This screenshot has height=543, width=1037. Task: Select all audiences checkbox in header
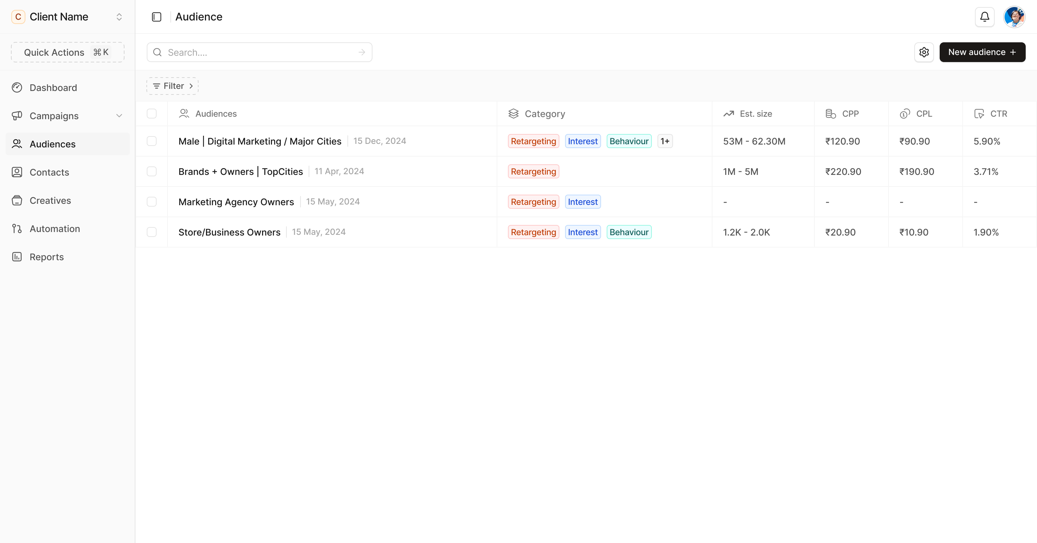click(x=152, y=114)
